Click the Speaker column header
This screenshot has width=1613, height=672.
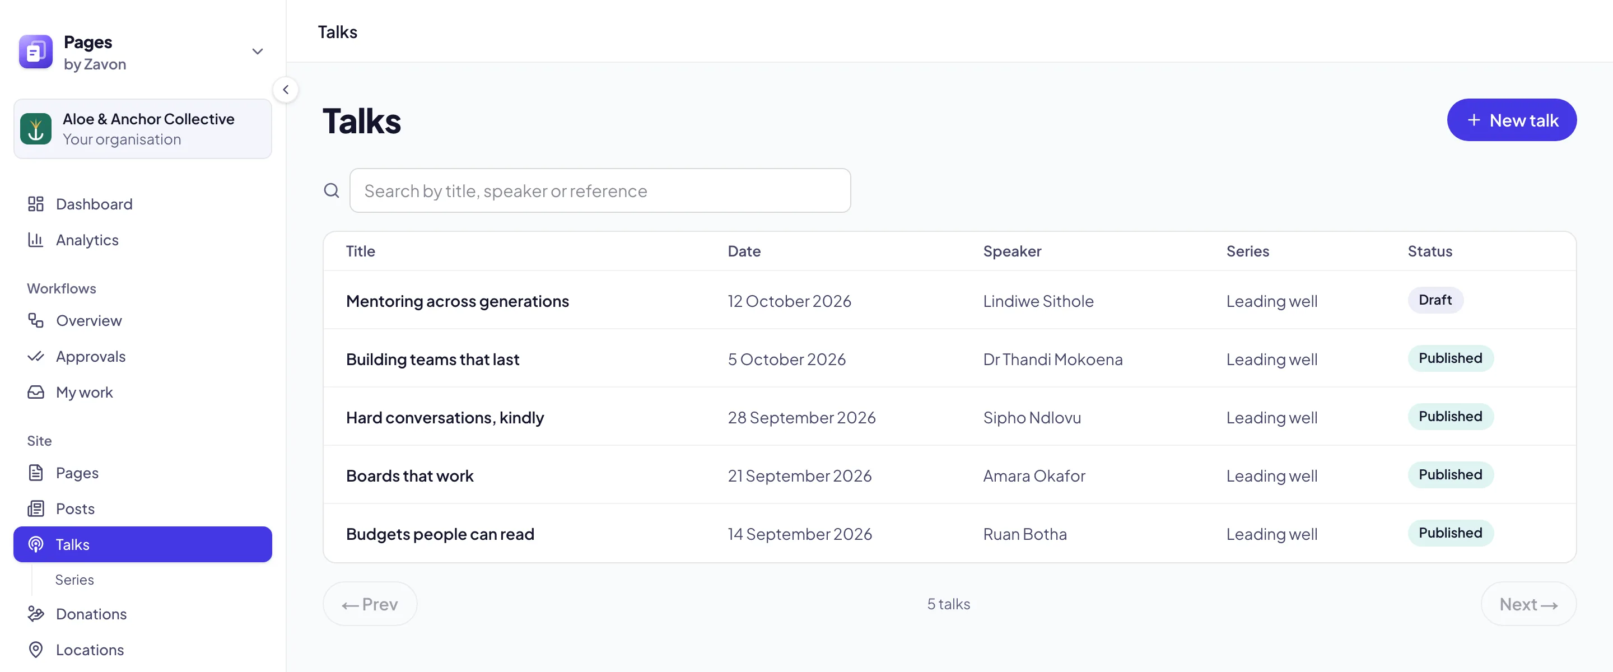pos(1012,251)
